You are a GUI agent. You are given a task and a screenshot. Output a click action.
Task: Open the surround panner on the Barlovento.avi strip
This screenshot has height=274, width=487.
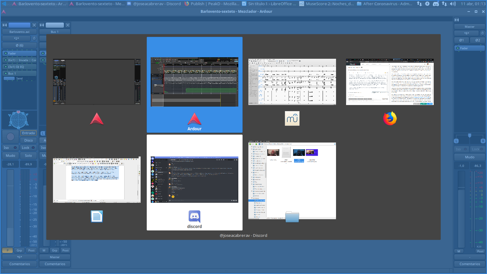[19, 120]
